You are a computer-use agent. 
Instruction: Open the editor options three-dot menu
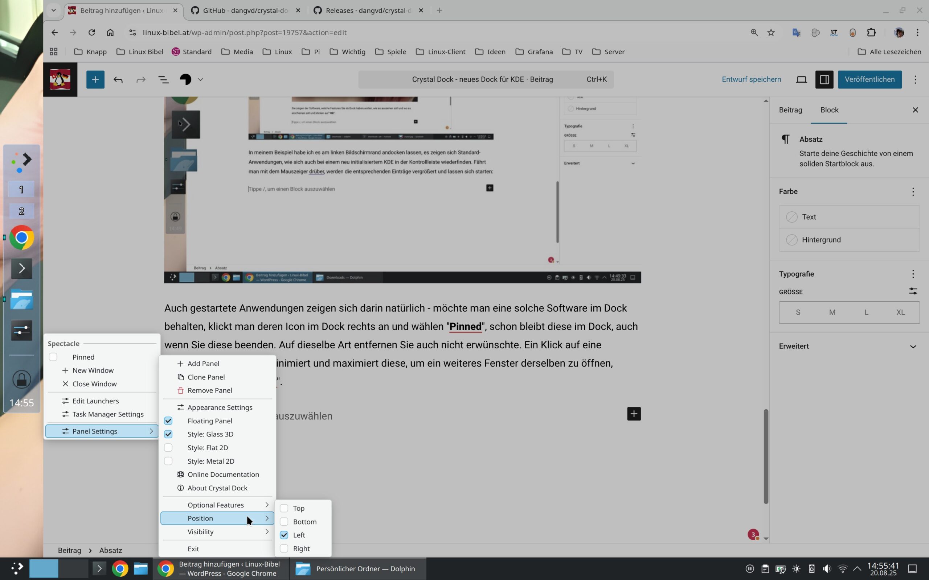[915, 79]
